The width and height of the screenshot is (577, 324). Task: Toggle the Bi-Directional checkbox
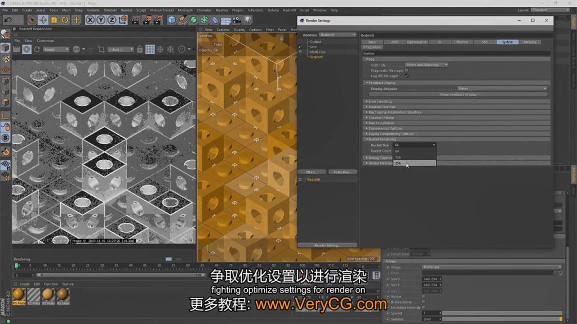[x=424, y=302]
